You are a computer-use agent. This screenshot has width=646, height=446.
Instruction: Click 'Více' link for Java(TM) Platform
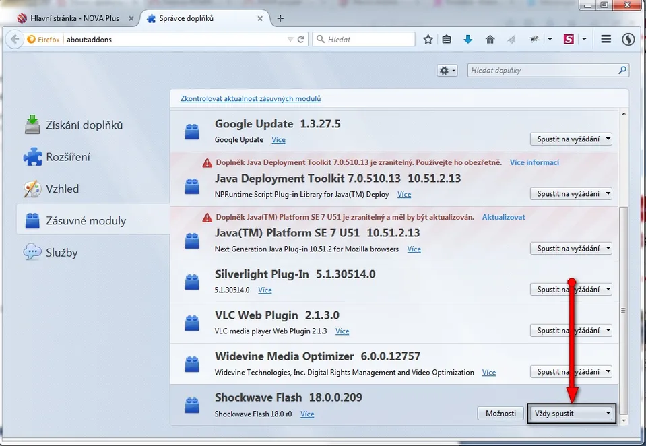click(x=414, y=249)
